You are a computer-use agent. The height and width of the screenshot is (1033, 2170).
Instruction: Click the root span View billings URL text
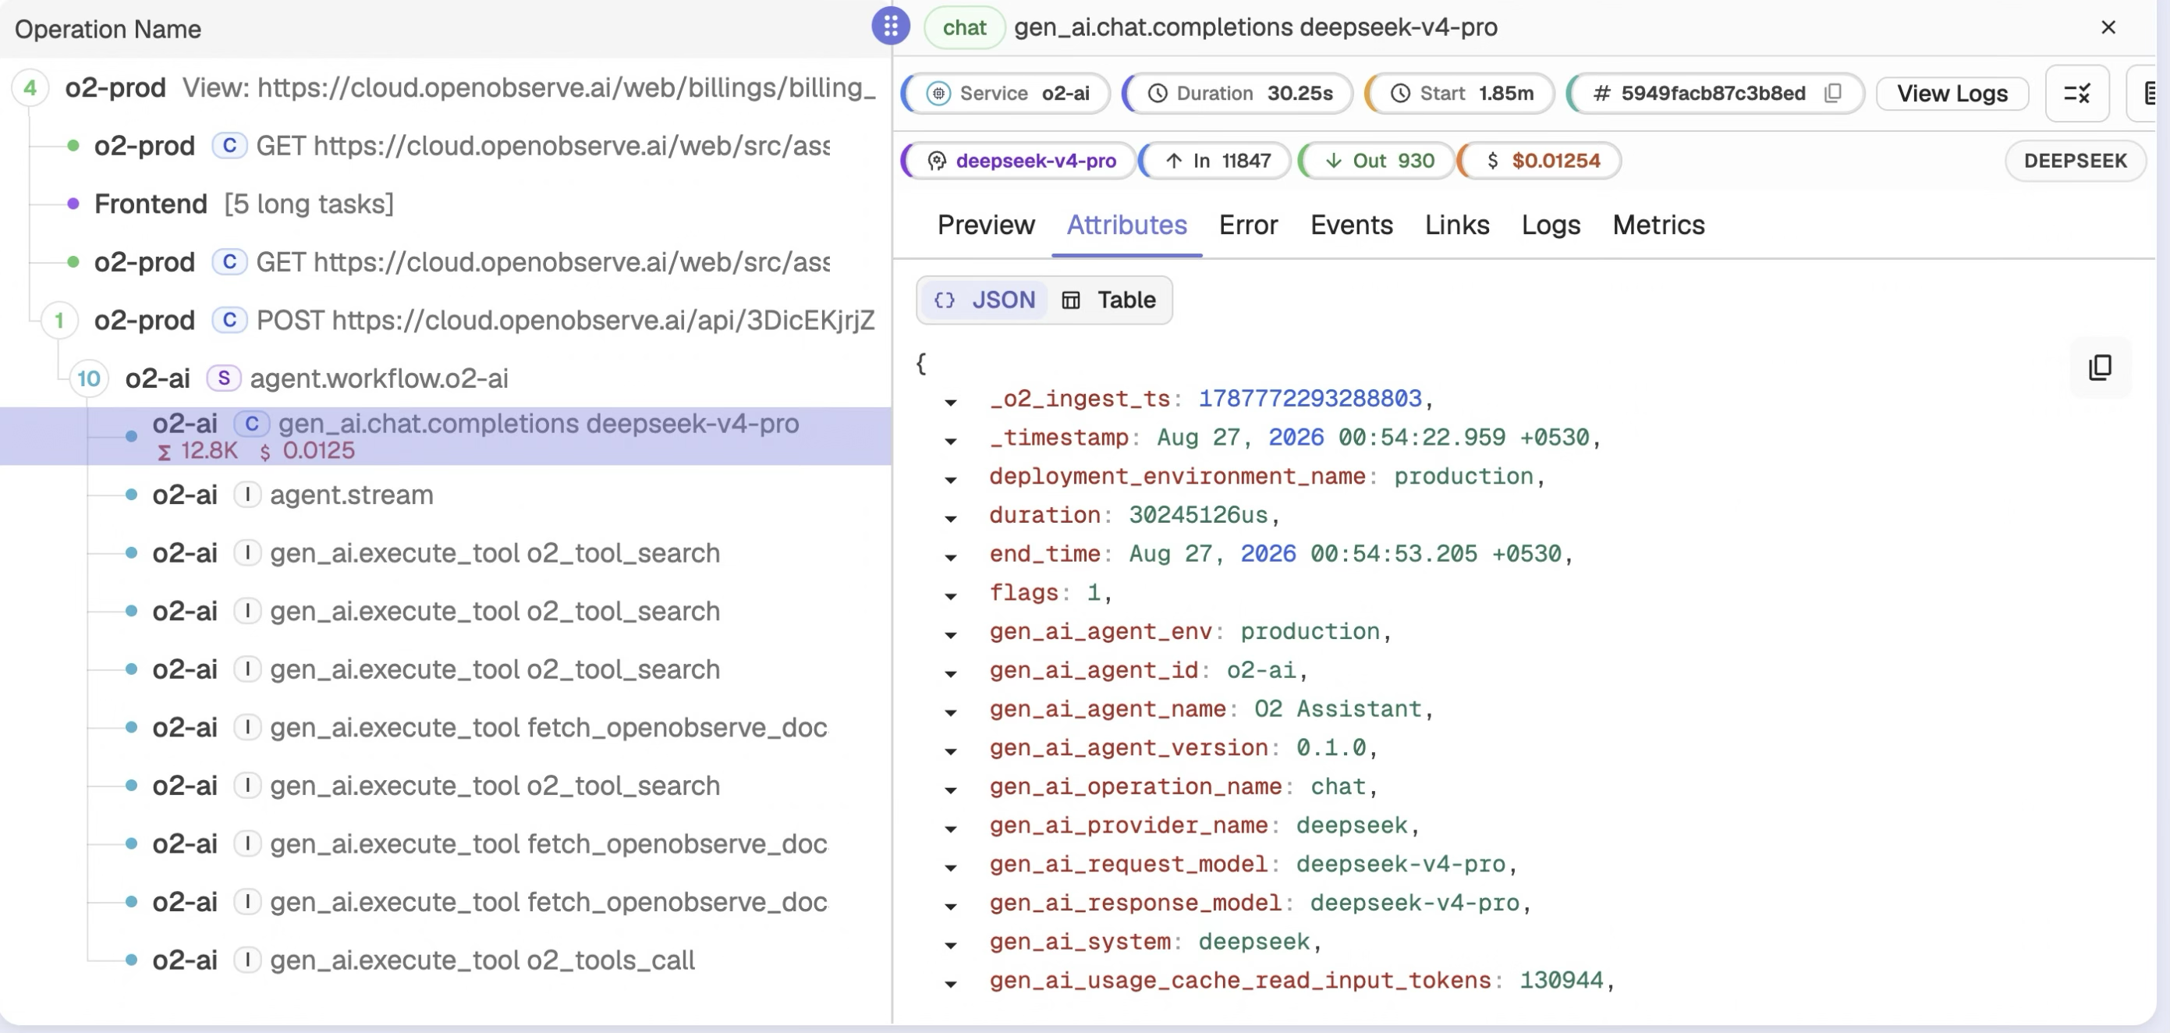click(529, 87)
